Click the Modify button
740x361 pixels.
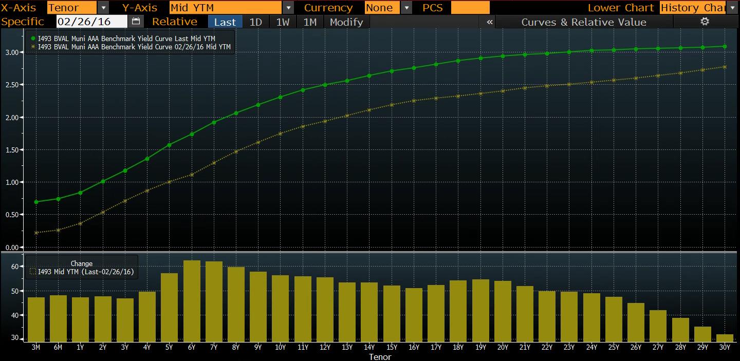pos(346,22)
